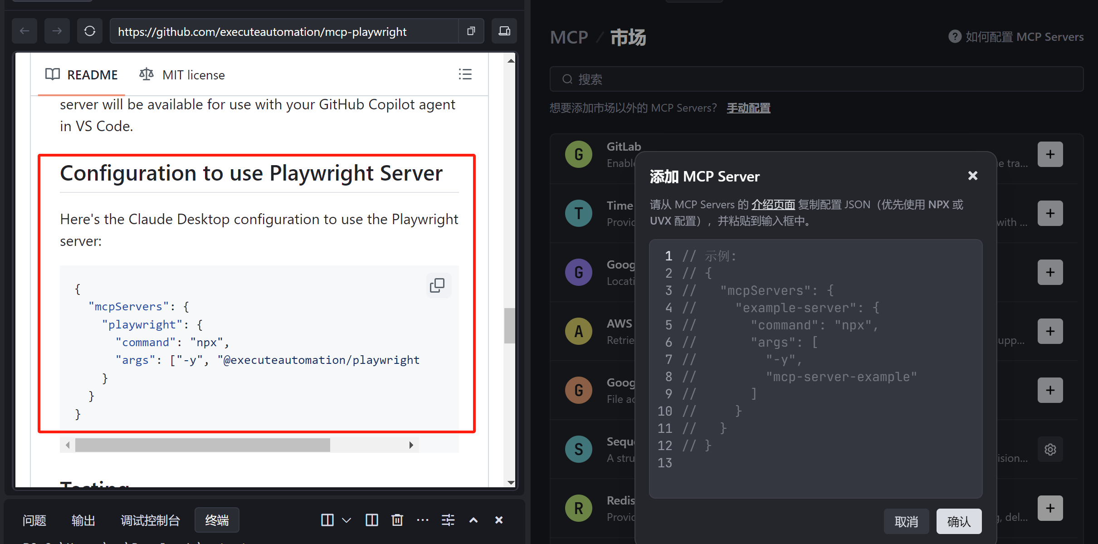
Task: Open Sequential server settings gear
Action: [x=1050, y=449]
